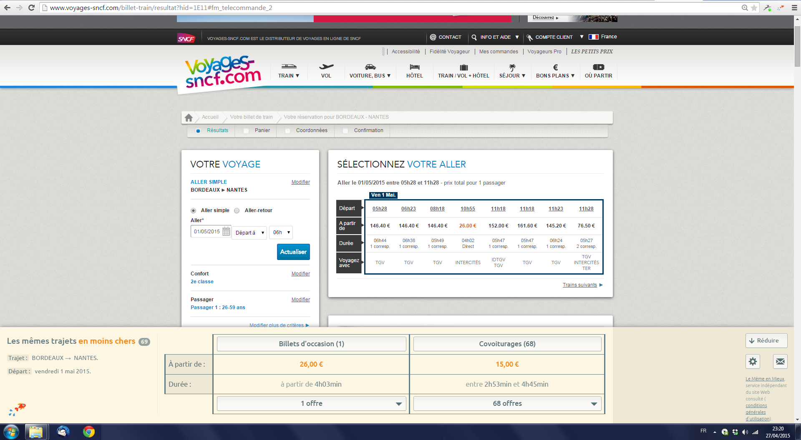801x440 pixels.
Task: Click the CONTACT at-sign icon
Action: tap(433, 37)
